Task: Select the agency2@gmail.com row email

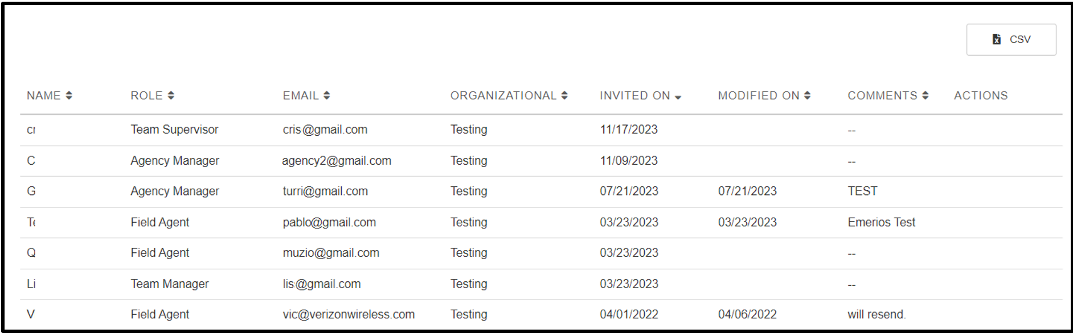Action: click(337, 161)
